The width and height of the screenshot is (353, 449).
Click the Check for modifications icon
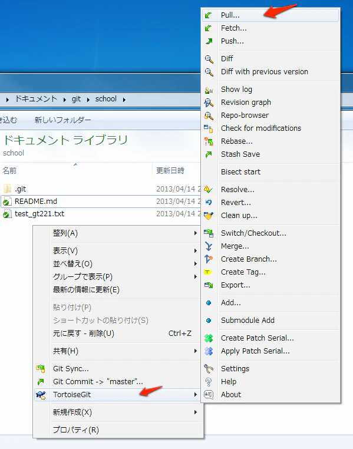[x=209, y=128]
